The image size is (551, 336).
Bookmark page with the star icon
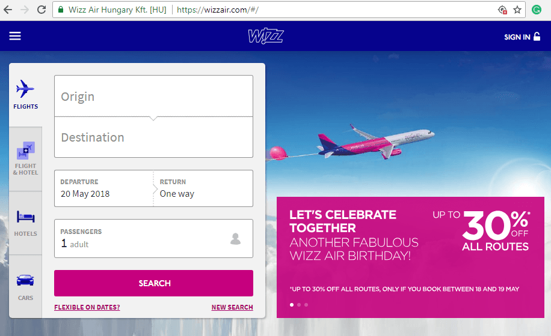(517, 10)
